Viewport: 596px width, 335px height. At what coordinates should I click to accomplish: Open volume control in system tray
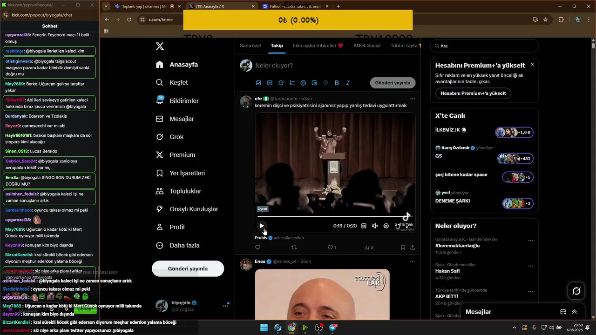(552, 328)
